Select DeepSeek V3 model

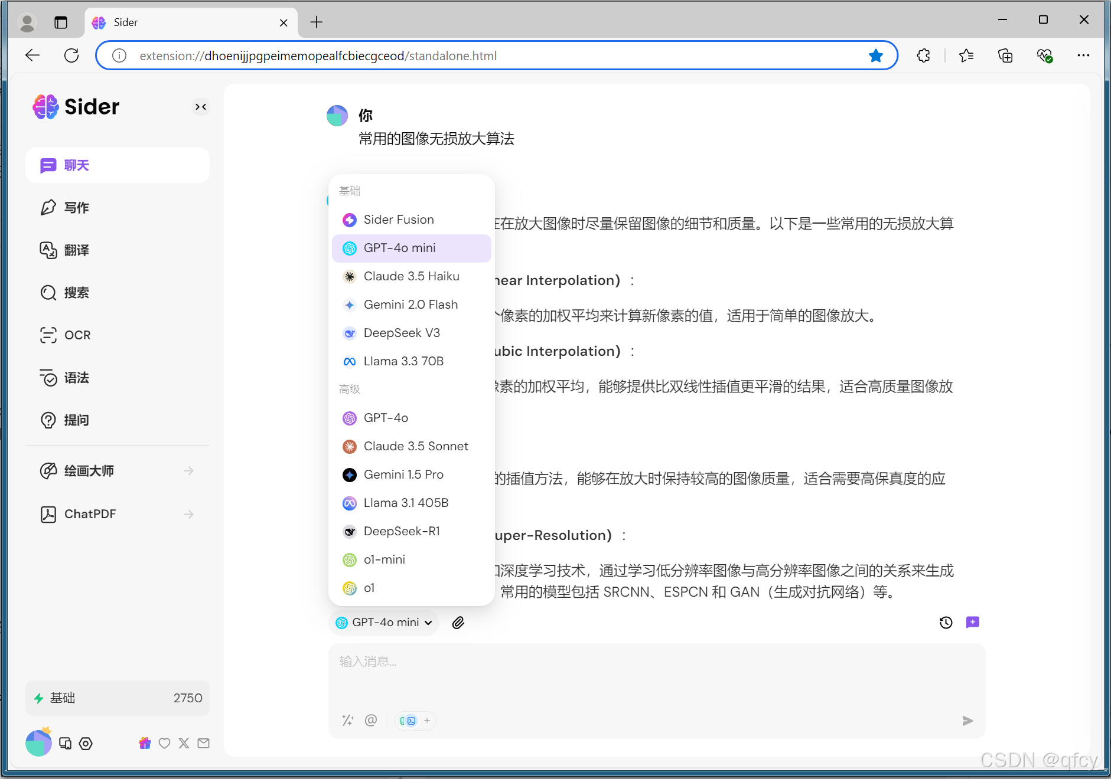click(412, 333)
